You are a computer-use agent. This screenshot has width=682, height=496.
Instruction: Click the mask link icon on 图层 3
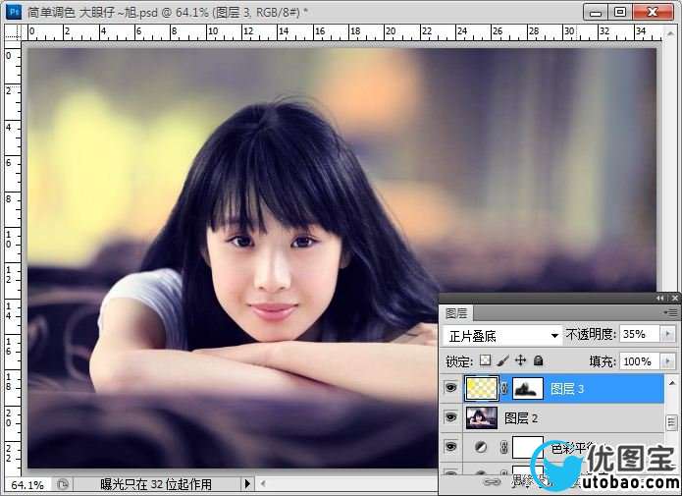[x=504, y=388]
